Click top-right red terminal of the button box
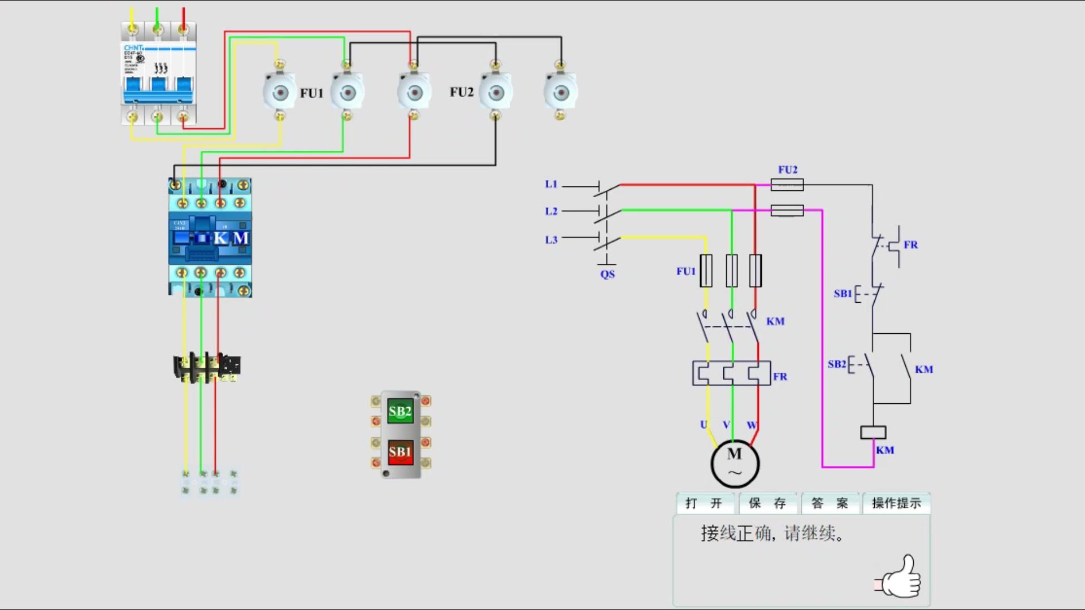Screen dimensions: 1085x610 click(x=426, y=401)
